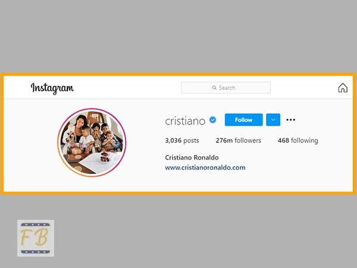Click the magnifier icon in search box
Screen dimensions: 357x268
coord(214,88)
